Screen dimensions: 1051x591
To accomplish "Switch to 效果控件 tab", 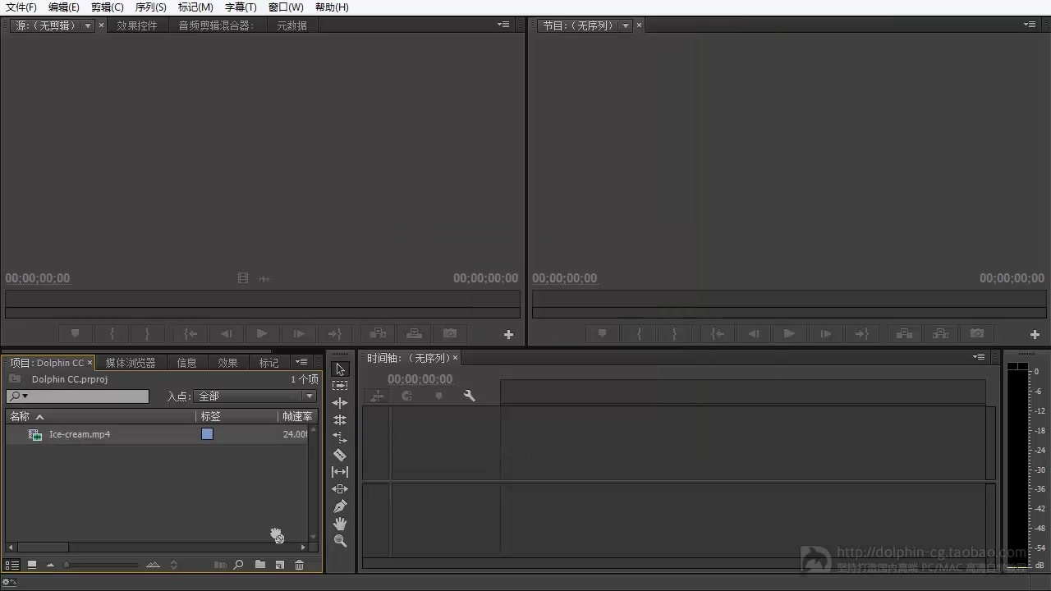I will (x=137, y=25).
